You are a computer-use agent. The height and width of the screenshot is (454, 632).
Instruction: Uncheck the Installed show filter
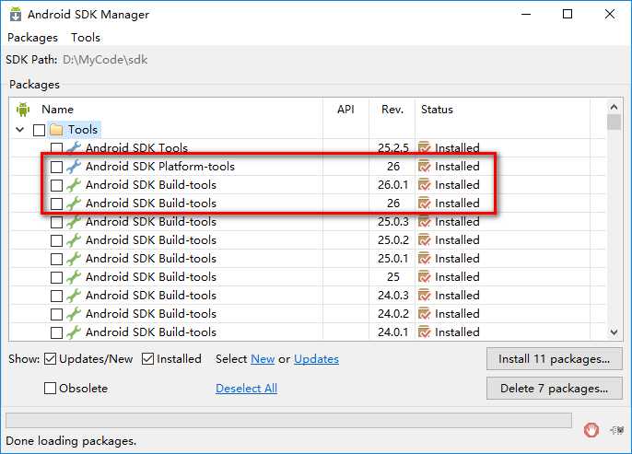tap(148, 358)
